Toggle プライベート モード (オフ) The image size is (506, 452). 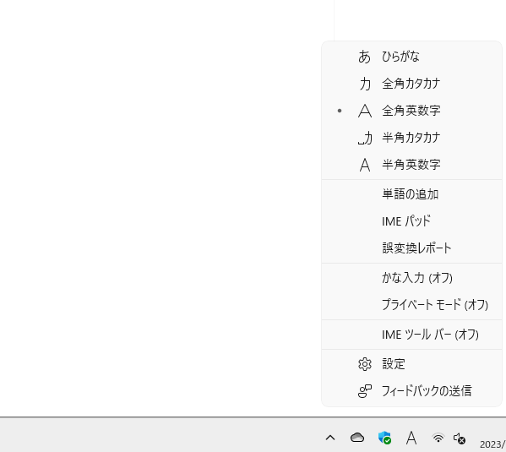411,305
